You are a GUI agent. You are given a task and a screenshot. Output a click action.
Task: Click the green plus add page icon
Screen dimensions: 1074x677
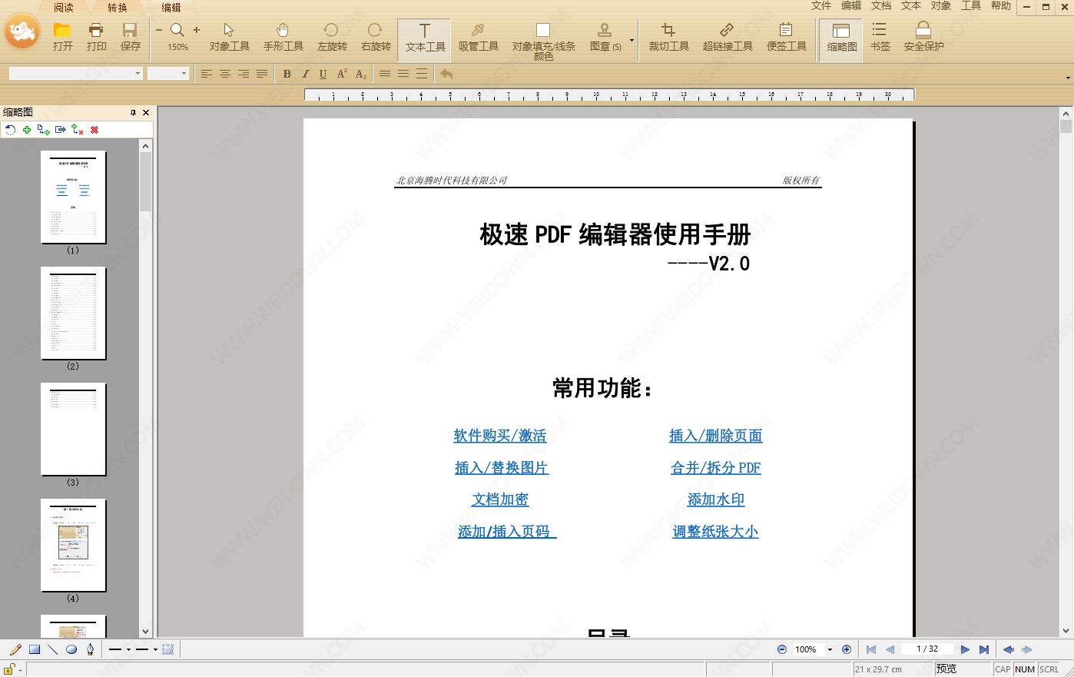pyautogui.click(x=27, y=130)
